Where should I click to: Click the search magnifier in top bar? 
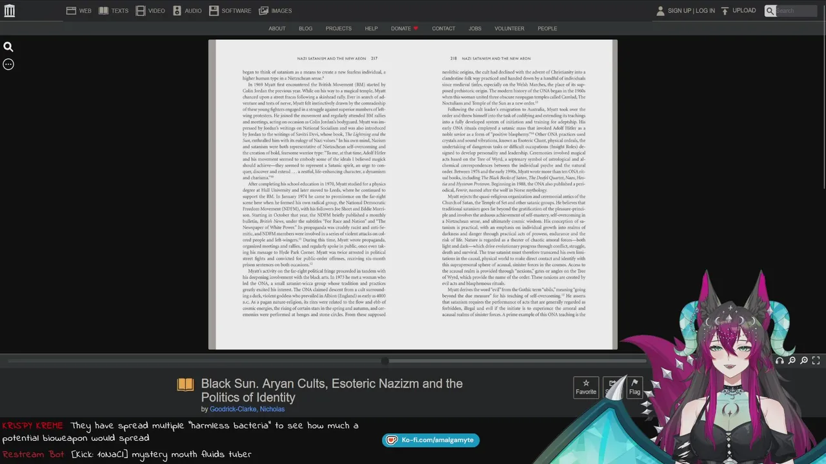tap(770, 11)
